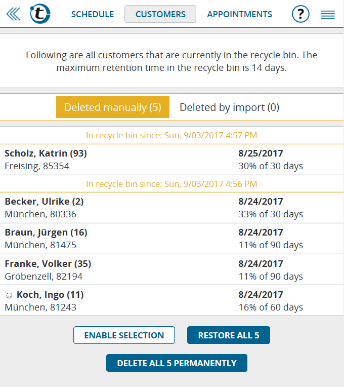Viewport: 344px width, 387px height.
Task: Go to the Appointments menu item
Action: pos(239,14)
